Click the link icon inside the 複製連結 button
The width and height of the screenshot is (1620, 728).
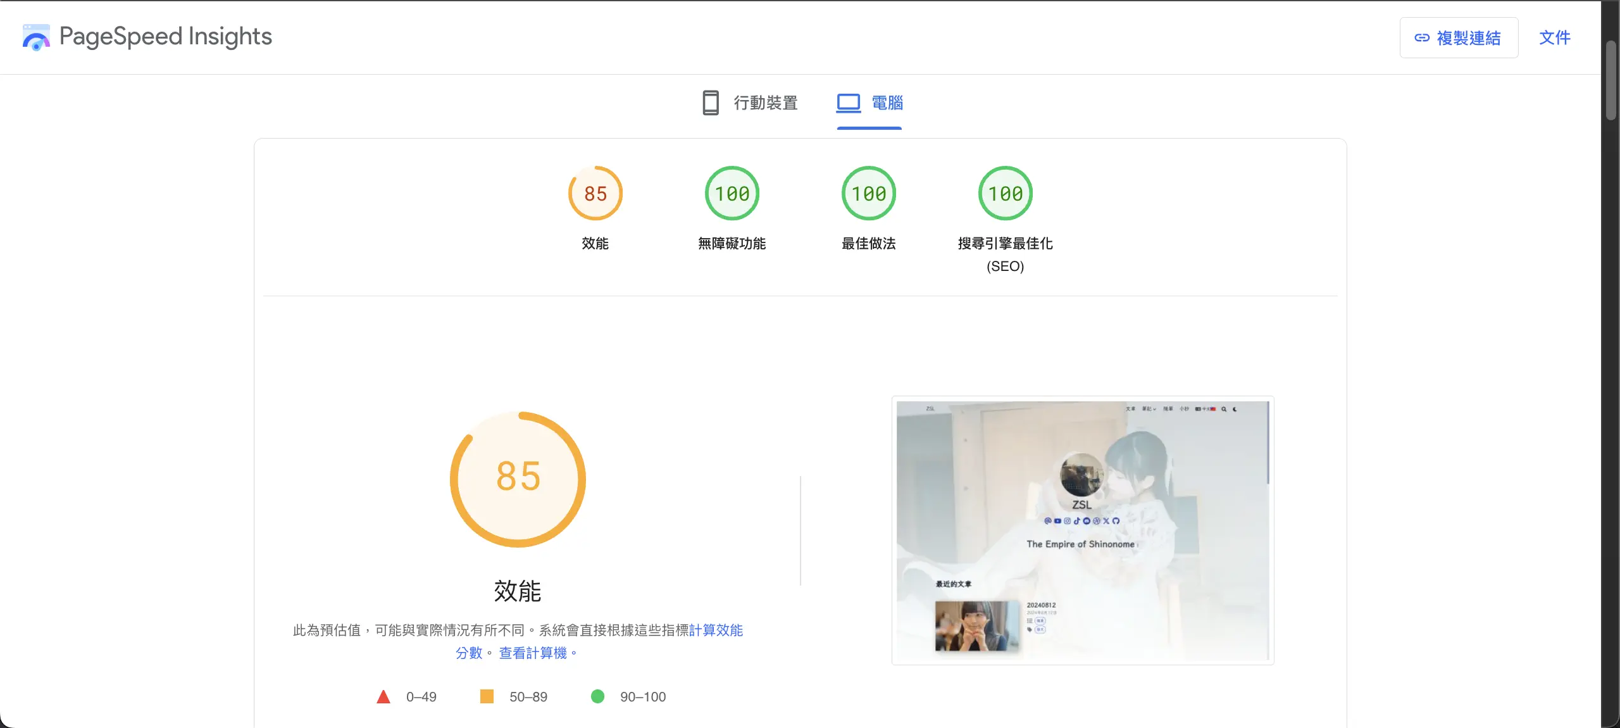(x=1421, y=38)
